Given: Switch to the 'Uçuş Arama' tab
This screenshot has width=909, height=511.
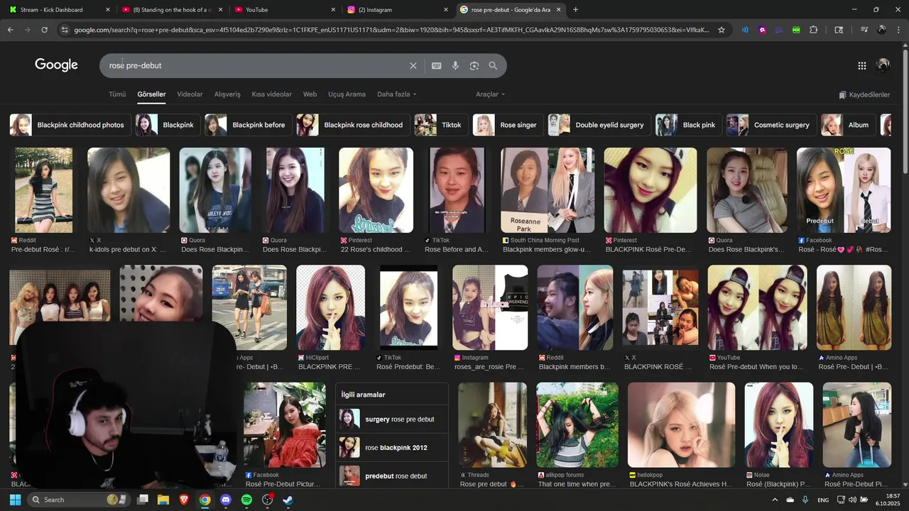Looking at the screenshot, I should (347, 94).
